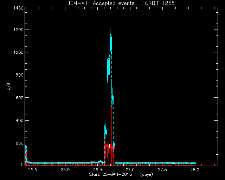Image resolution: width=225 pixels, height=180 pixels.
Task: Click the c/s y-axis unit label
Action: tap(8, 86)
